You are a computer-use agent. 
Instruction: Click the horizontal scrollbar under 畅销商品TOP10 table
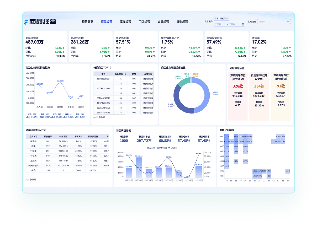pyautogui.click(x=109, y=114)
